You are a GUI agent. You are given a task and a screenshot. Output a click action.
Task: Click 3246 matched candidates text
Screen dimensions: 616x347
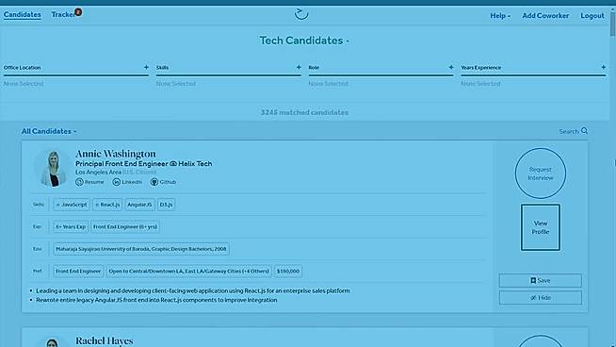pyautogui.click(x=304, y=112)
